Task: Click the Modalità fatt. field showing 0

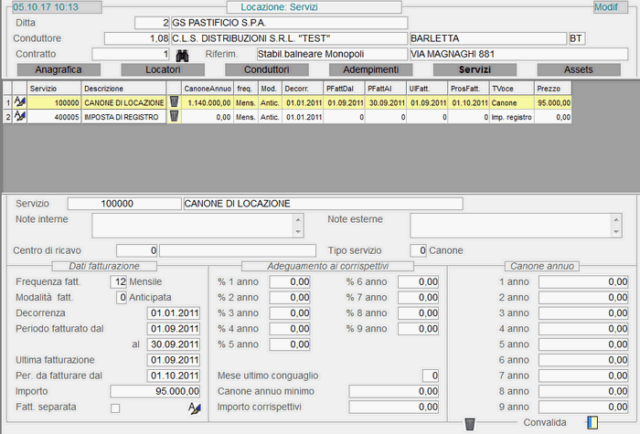Action: 122,297
